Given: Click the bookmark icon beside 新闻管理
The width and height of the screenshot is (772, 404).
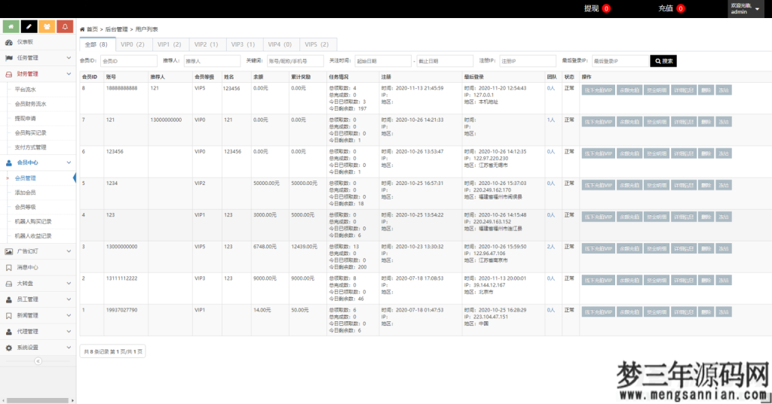Looking at the screenshot, I should 9,315.
